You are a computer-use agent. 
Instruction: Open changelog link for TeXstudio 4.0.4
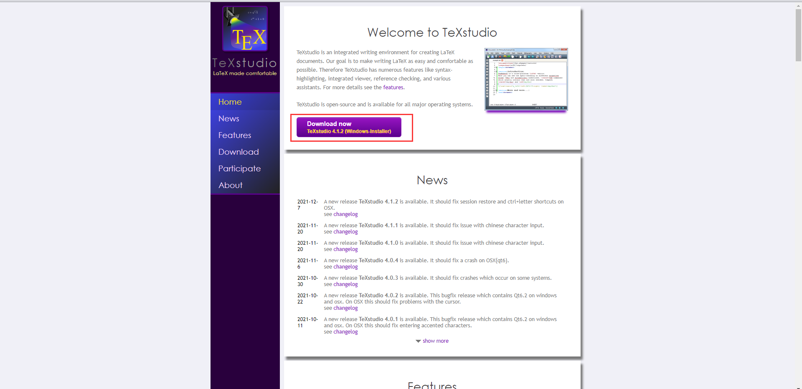coord(345,267)
